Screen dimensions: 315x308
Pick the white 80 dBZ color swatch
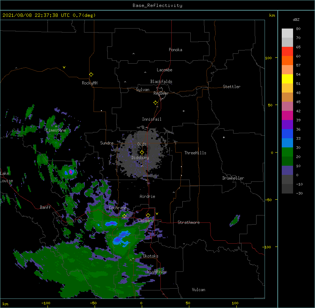point(287,33)
